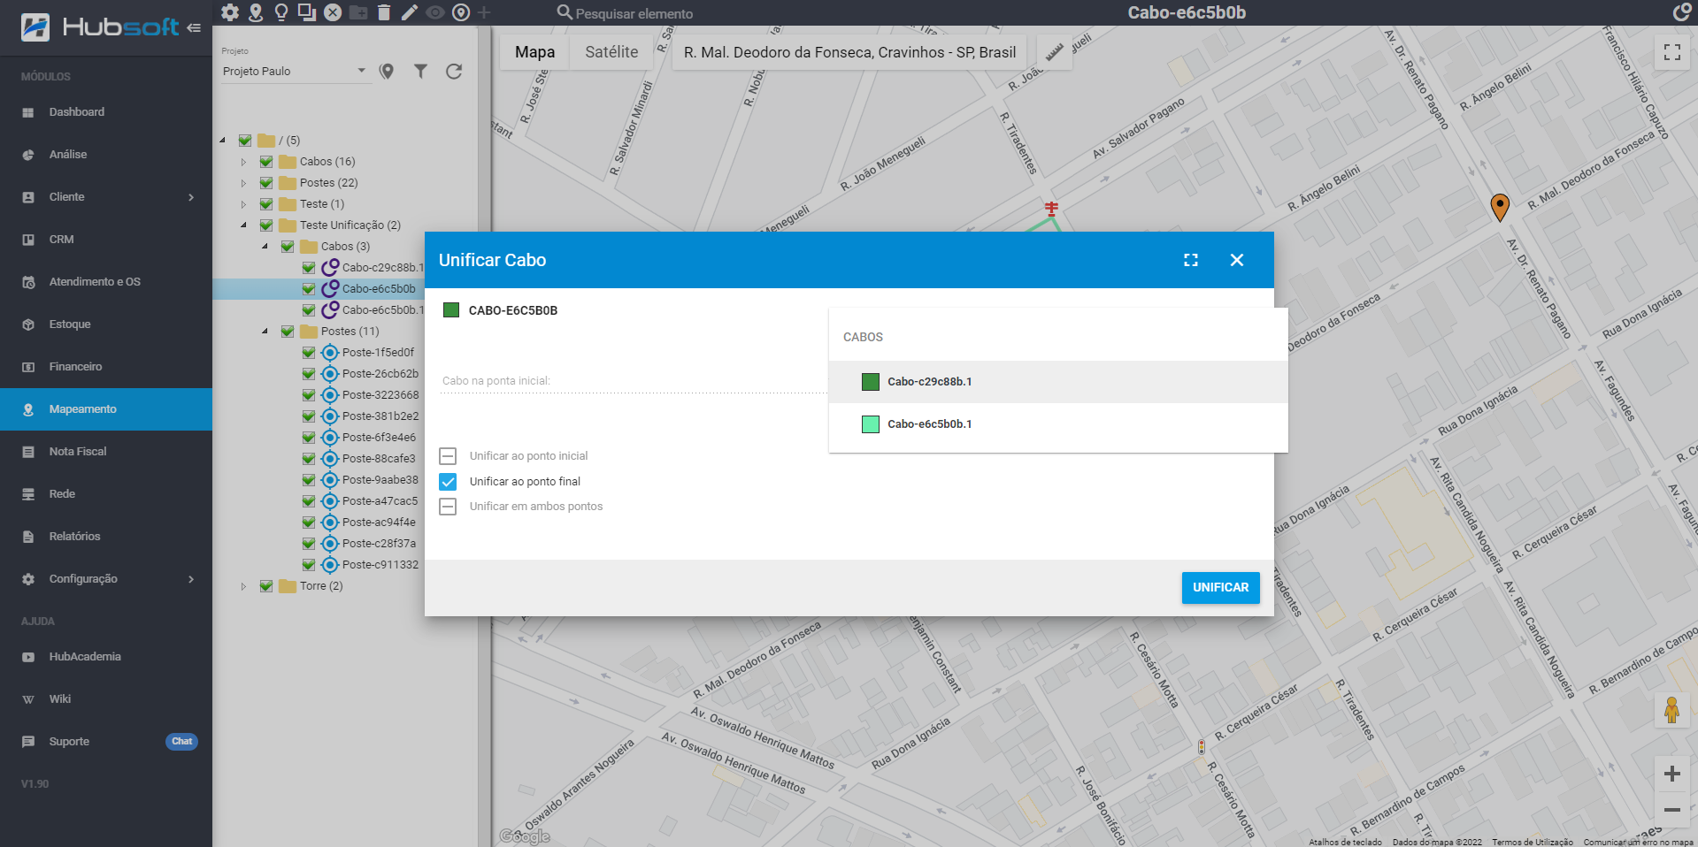
Task: Toggle the Cabos (16) folder checkbox
Action: [266, 162]
